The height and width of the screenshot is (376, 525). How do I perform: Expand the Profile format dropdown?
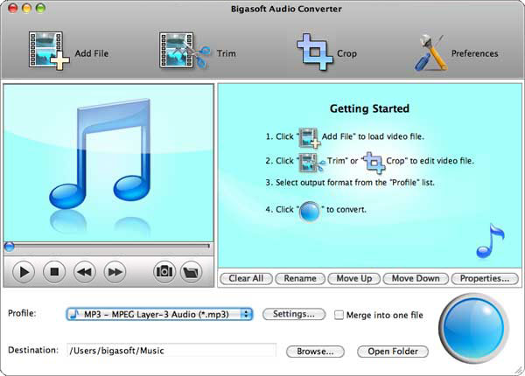pyautogui.click(x=159, y=314)
